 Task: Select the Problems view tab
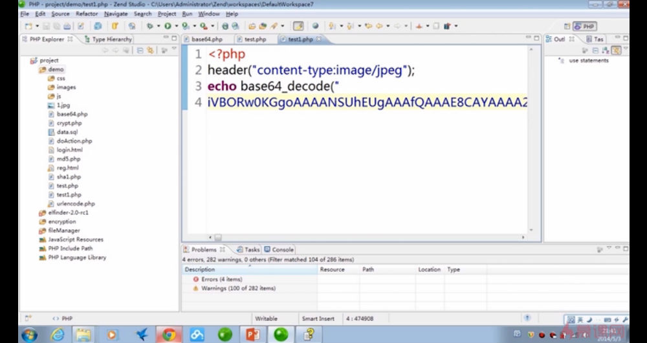pyautogui.click(x=204, y=250)
